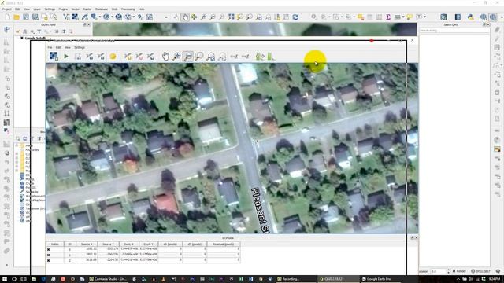Open Add WFS layer dropdown arrow
The image size is (504, 283).
point(134,17)
